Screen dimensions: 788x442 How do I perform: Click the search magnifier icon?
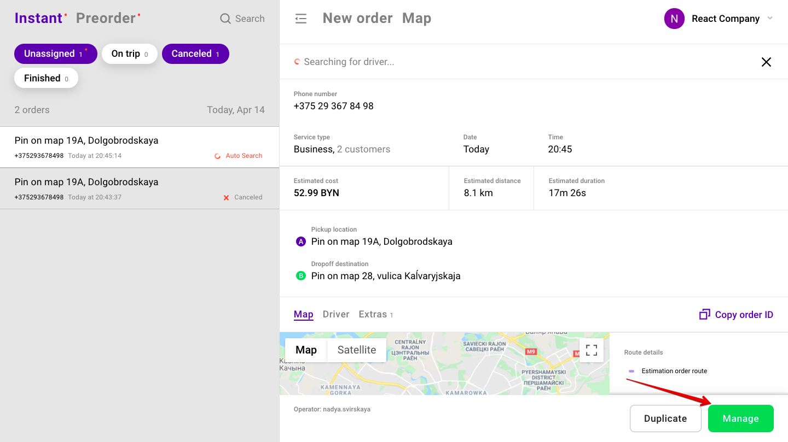tap(225, 19)
